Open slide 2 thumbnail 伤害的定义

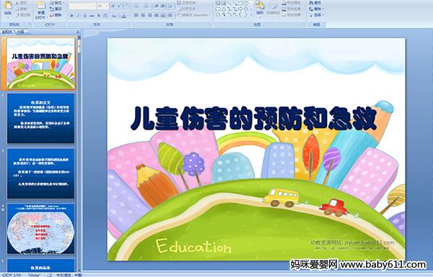point(40,119)
